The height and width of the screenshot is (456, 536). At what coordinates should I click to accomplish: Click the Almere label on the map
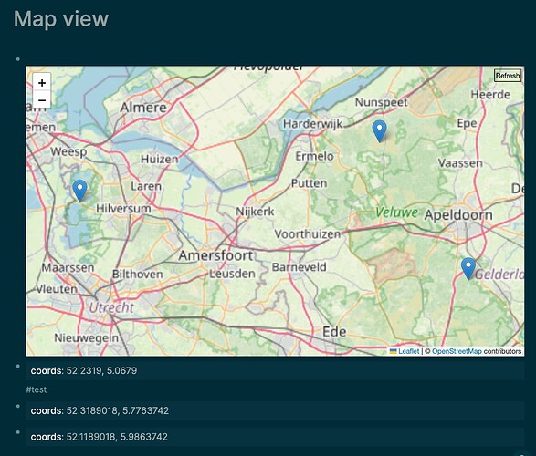[x=143, y=108]
